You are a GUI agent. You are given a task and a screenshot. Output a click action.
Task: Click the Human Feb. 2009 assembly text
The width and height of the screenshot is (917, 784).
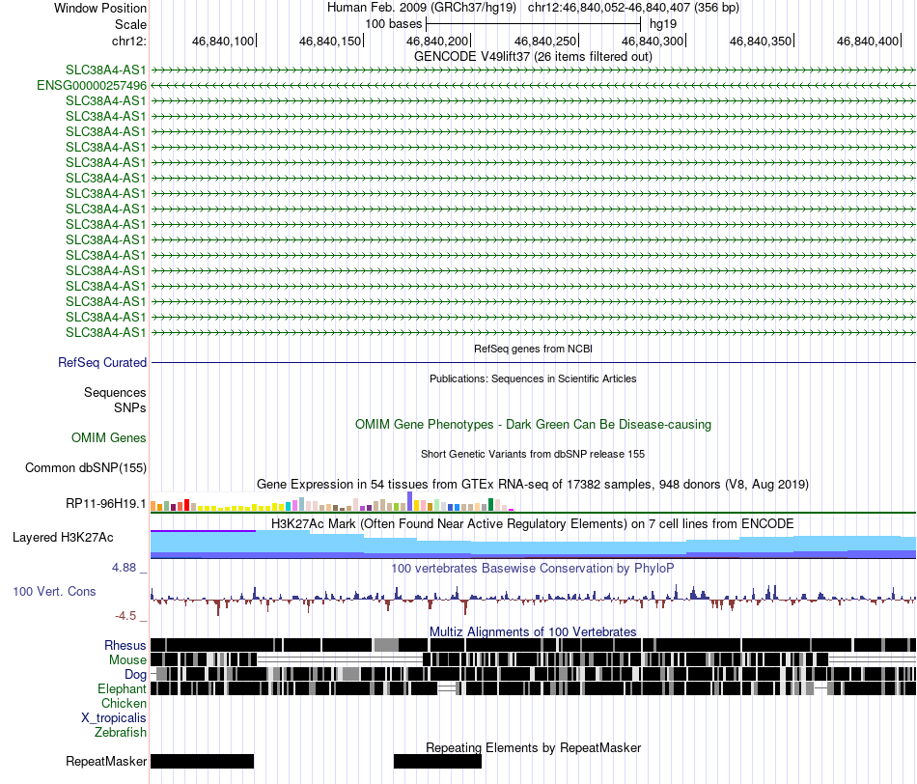pos(422,8)
